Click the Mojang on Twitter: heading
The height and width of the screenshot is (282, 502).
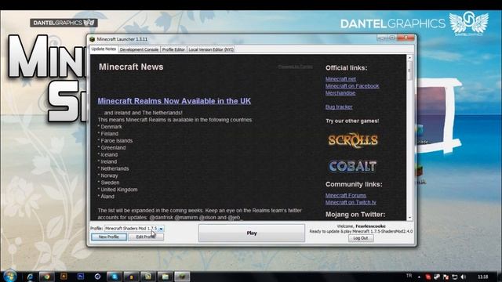(x=355, y=215)
